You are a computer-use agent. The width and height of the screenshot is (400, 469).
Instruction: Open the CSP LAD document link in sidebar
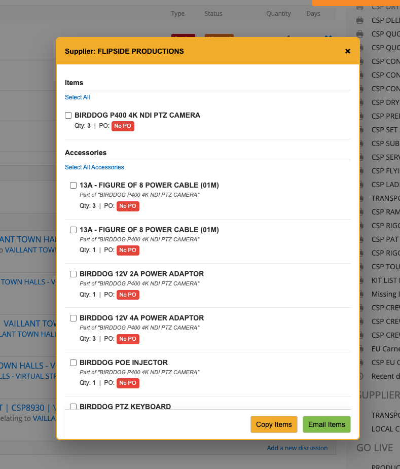386,185
